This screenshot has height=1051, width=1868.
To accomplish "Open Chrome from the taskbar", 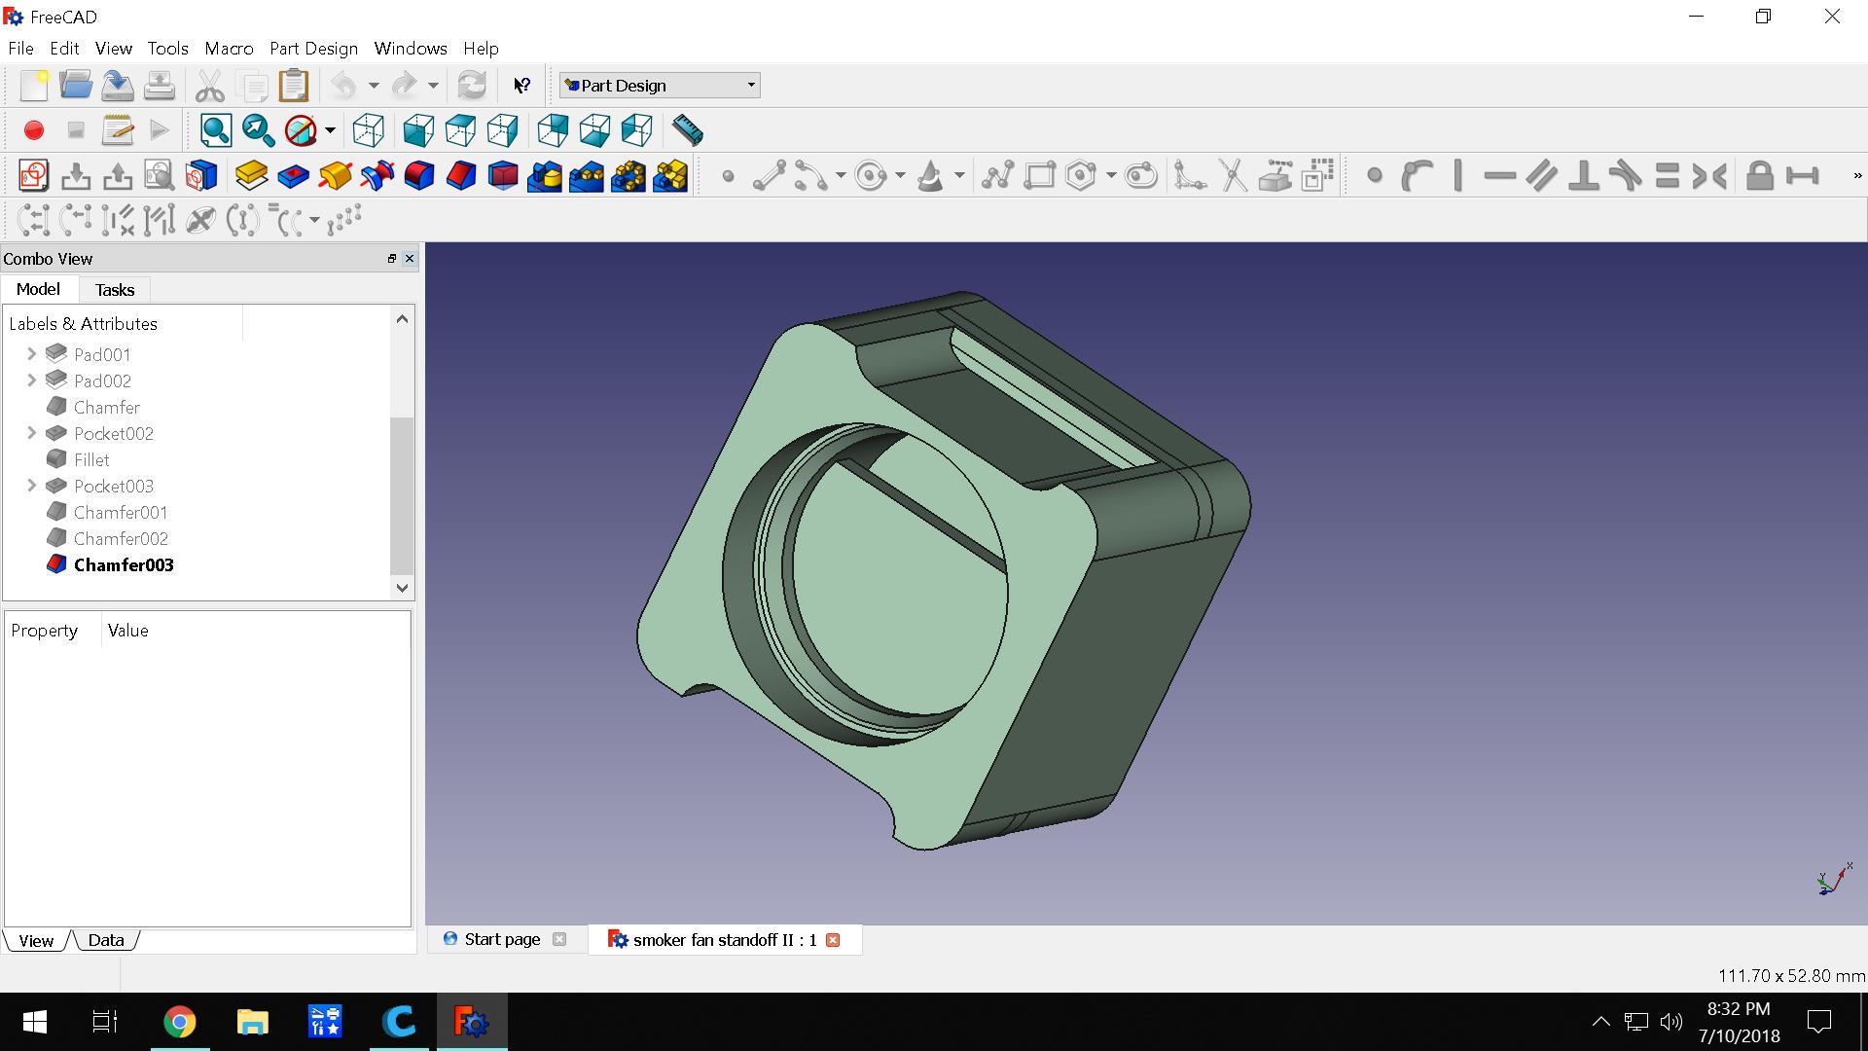I will tap(179, 1022).
